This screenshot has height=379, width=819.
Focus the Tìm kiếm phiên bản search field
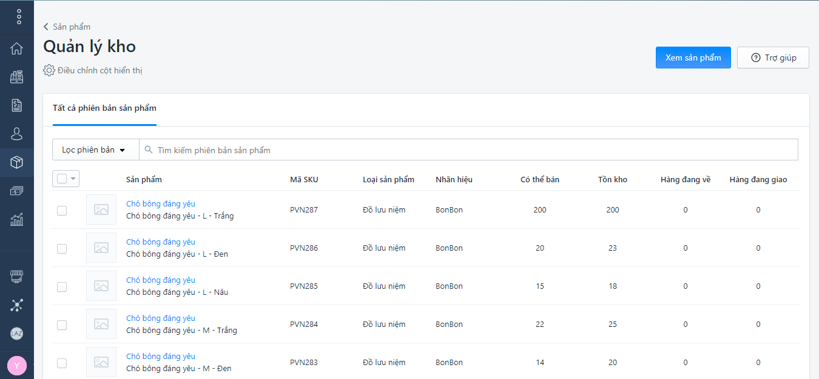(473, 150)
